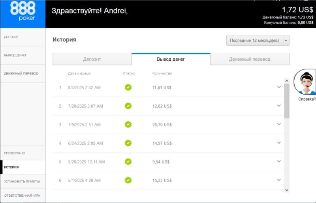Image resolution: width=316 pixels, height=203 pixels.
Task: Expand the 5/26/2025 12:11 AM row chevron
Action: (279, 161)
